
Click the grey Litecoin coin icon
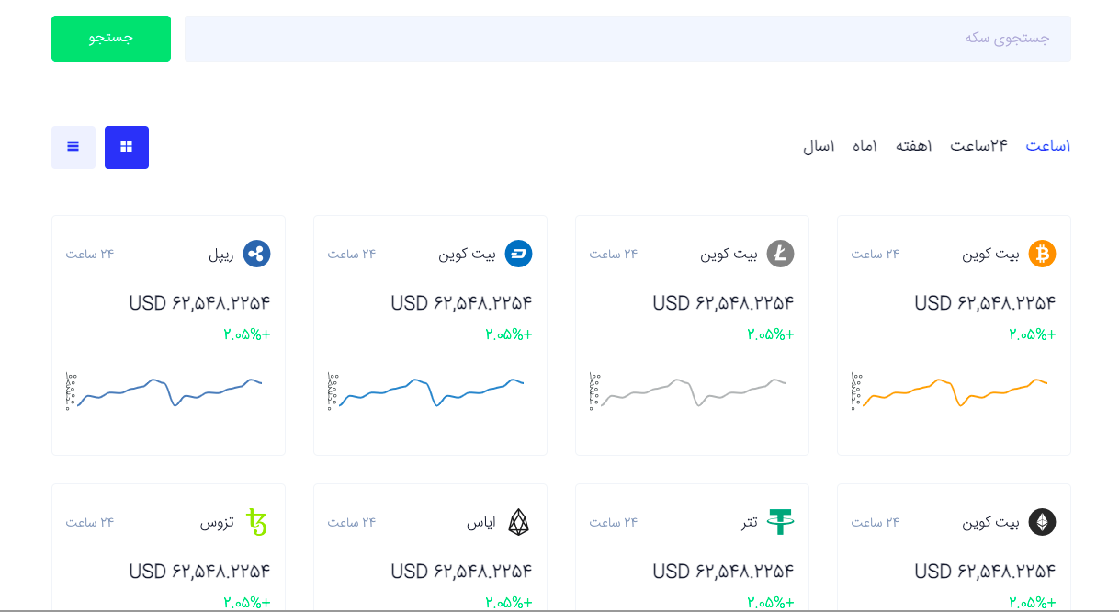tap(780, 254)
